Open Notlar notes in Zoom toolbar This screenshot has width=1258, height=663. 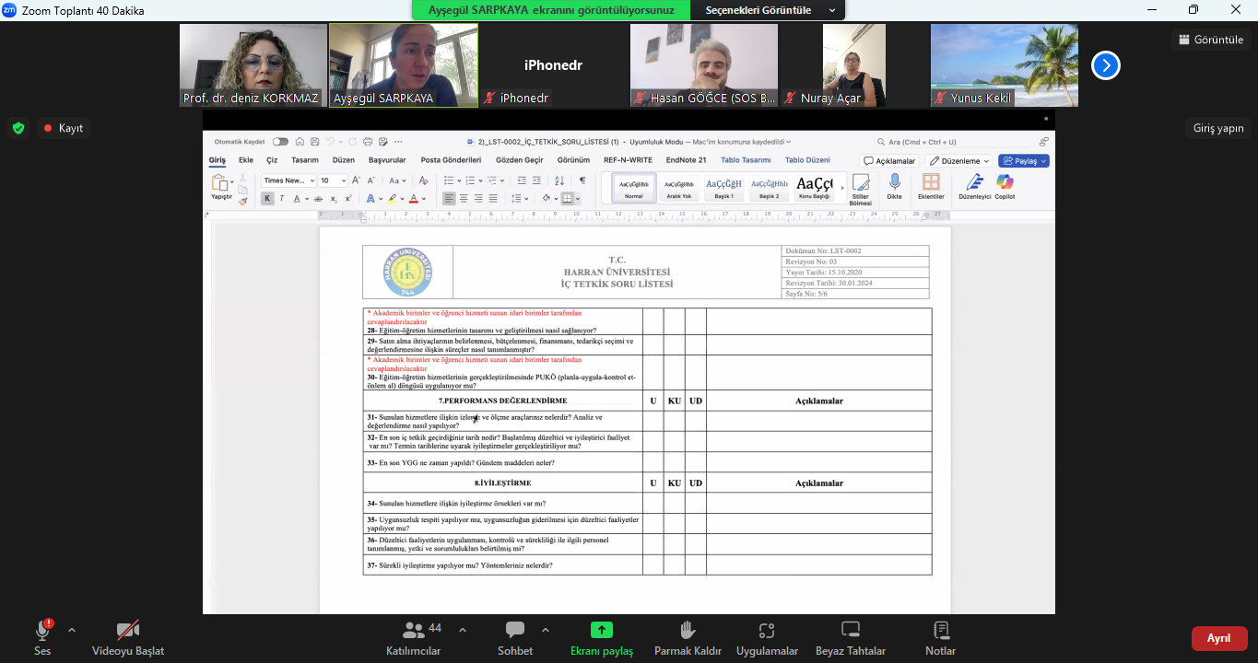(940, 631)
